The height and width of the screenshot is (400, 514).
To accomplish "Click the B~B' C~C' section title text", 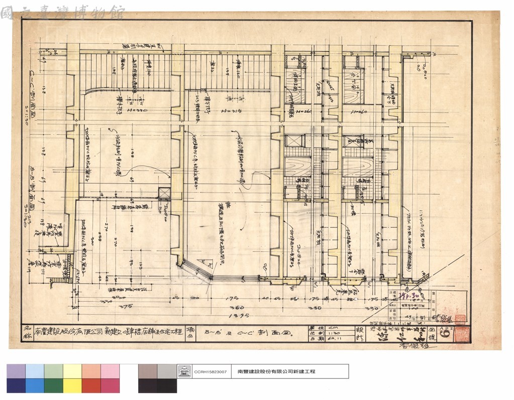I will click(x=248, y=333).
